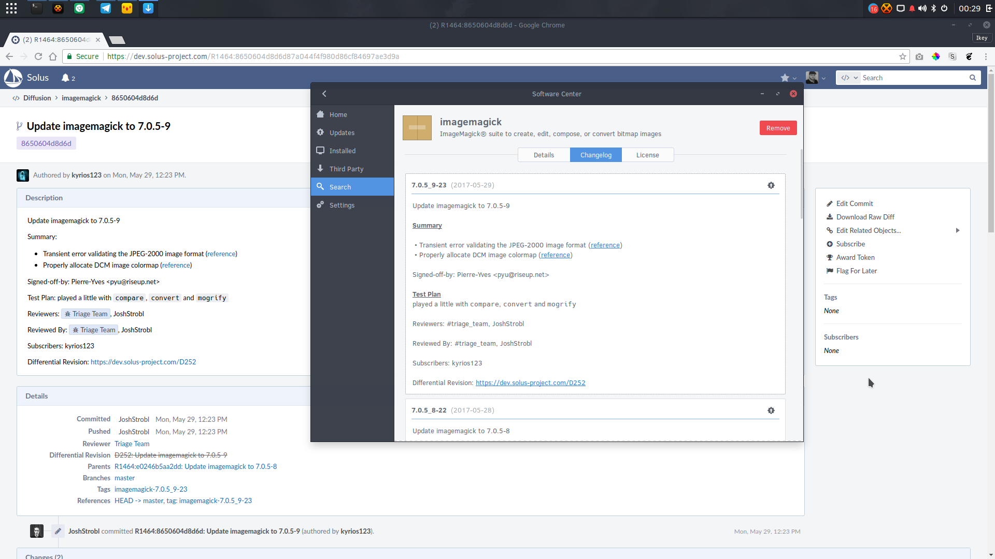Open the blue download app in panel
This screenshot has height=559, width=995.
click(x=148, y=8)
